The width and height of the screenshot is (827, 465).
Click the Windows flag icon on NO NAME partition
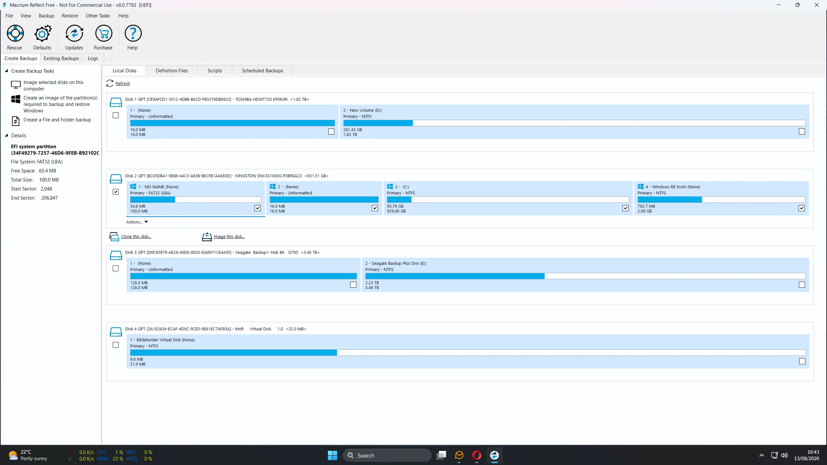point(133,187)
